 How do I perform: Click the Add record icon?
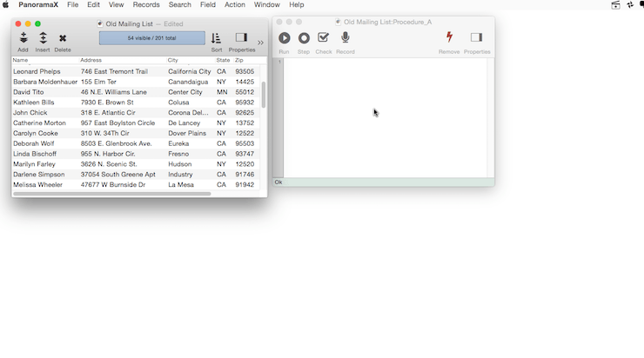pos(23,38)
